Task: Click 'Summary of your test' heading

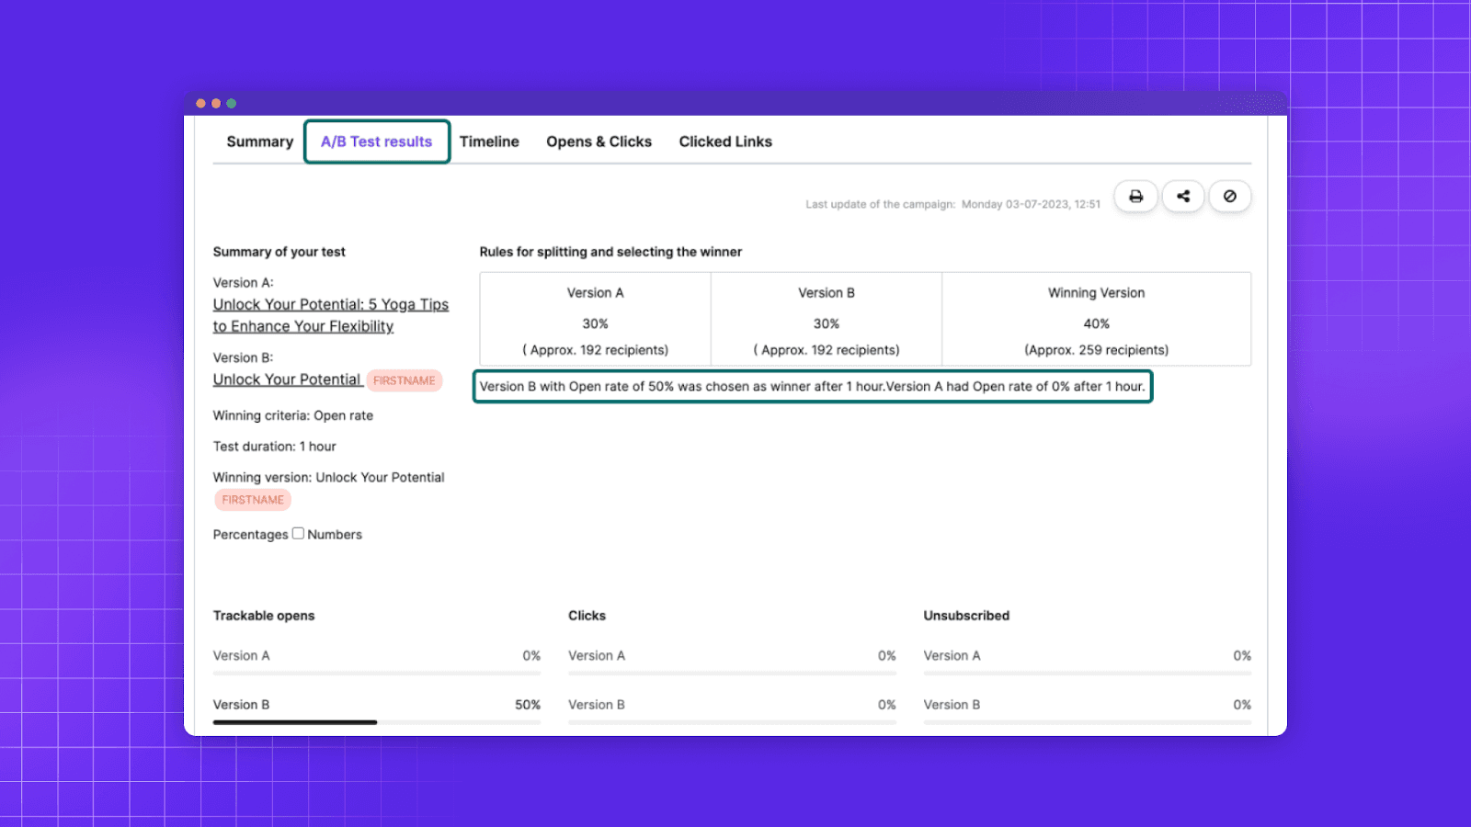Action: (279, 252)
